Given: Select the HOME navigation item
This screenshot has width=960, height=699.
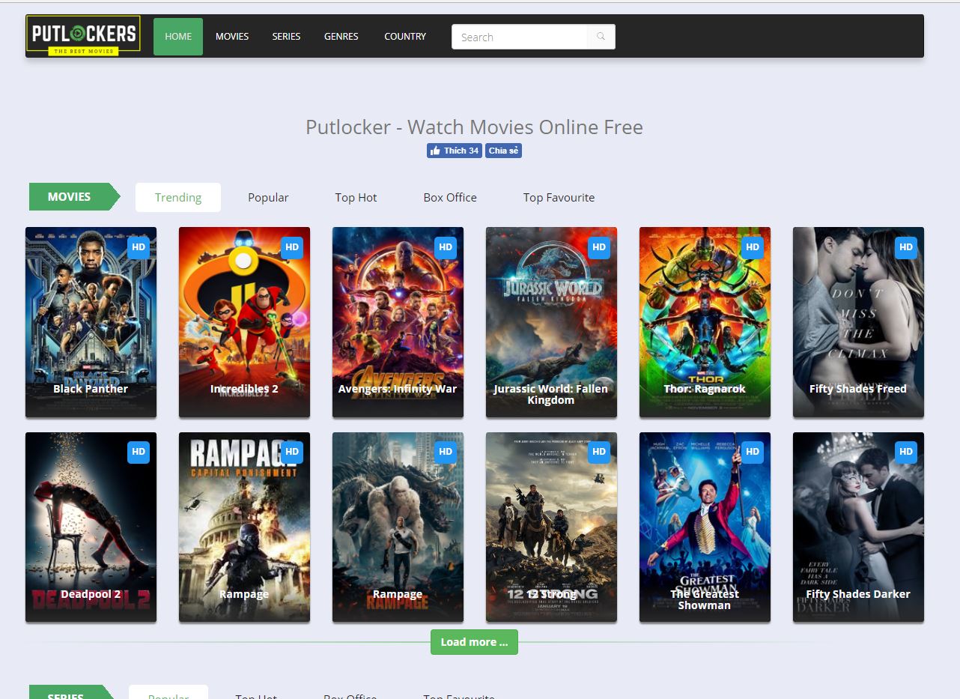Looking at the screenshot, I should click(178, 37).
